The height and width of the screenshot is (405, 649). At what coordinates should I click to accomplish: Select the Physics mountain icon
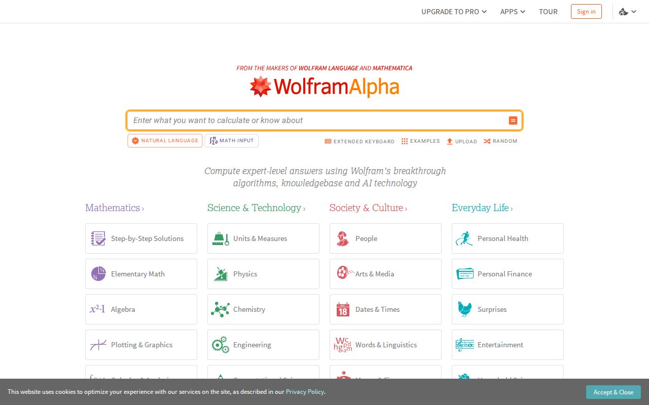click(220, 273)
